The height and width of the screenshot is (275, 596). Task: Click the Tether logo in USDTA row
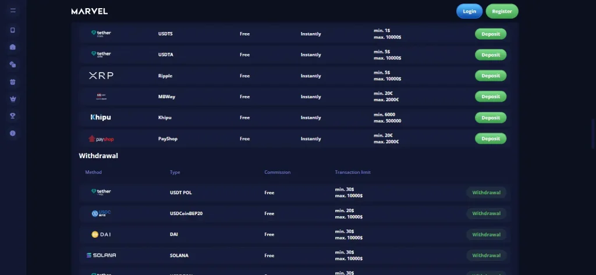[101, 54]
